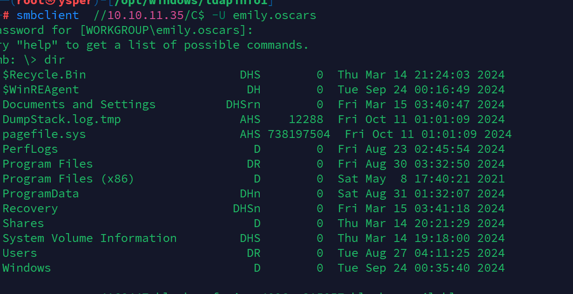Click the smbclient command text
The height and width of the screenshot is (294, 573).
(x=48, y=15)
